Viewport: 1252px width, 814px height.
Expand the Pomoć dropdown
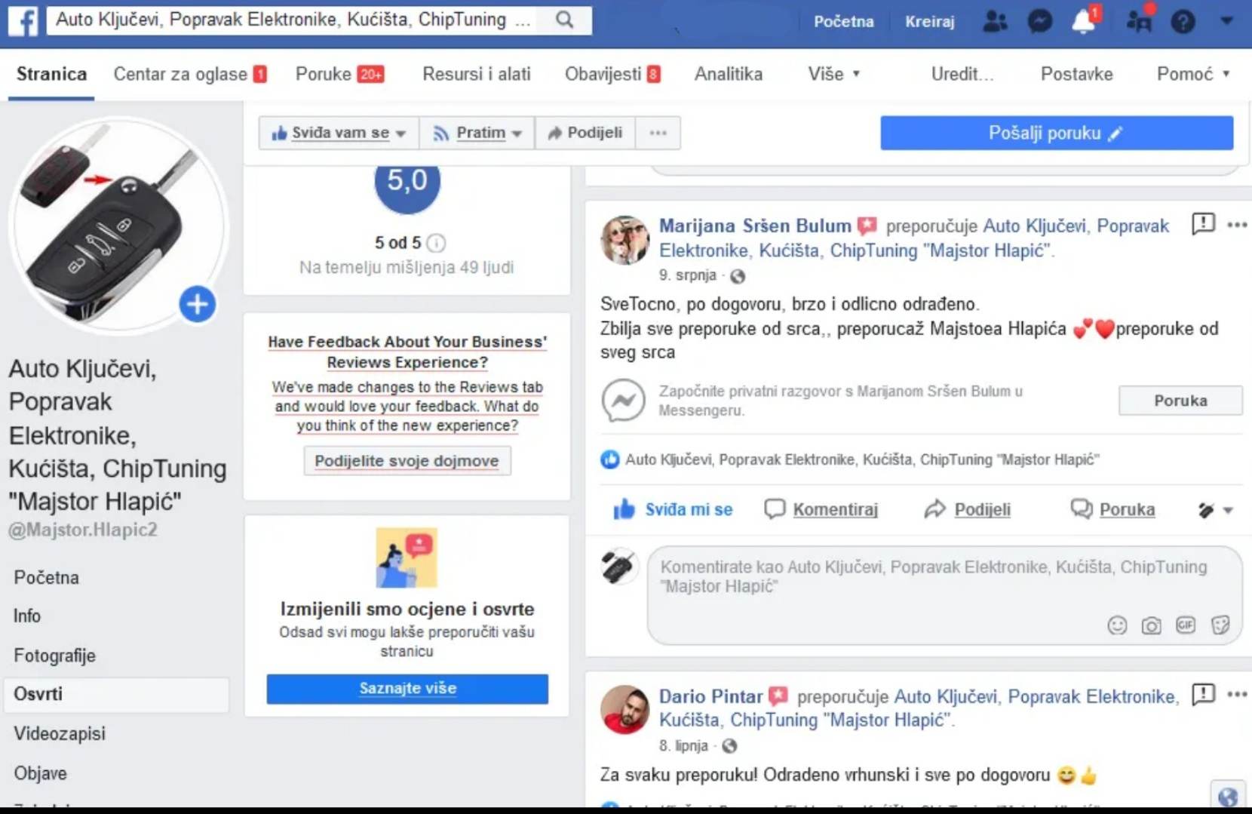(1194, 74)
